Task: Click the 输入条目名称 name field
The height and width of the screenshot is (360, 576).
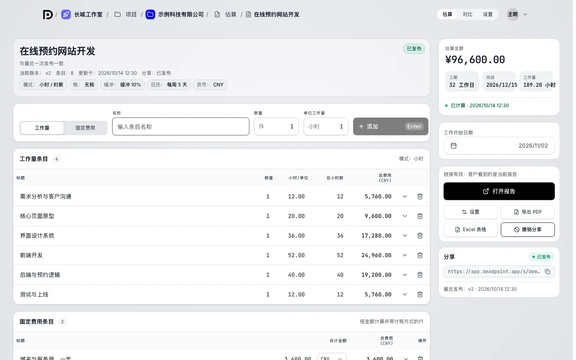Action: point(181,126)
